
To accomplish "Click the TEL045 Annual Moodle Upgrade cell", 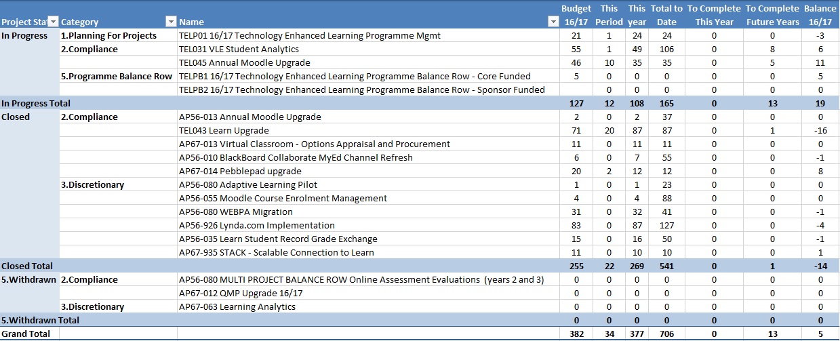I will 244,62.
